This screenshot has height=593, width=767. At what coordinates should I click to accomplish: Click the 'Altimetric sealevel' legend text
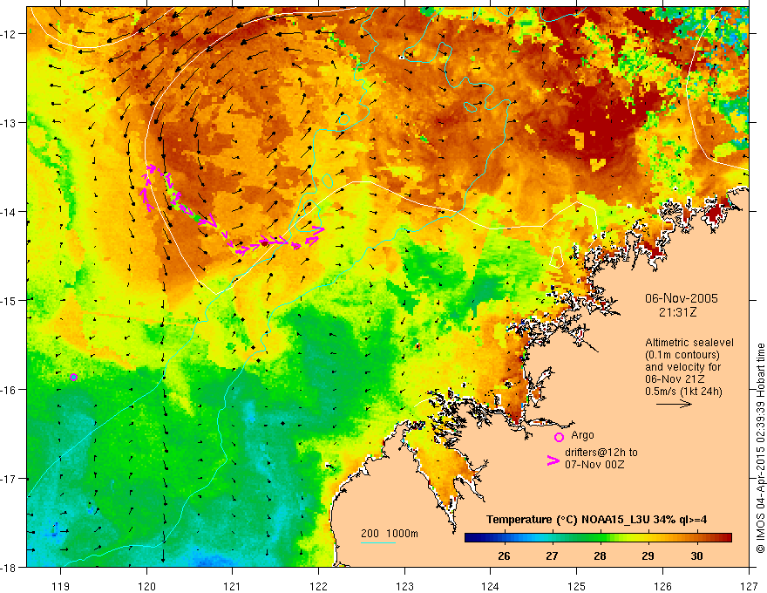coord(689,343)
